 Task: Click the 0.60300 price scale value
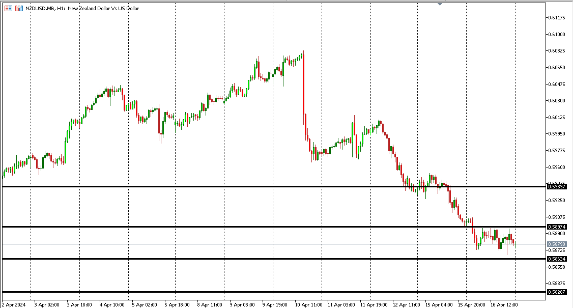(557, 101)
